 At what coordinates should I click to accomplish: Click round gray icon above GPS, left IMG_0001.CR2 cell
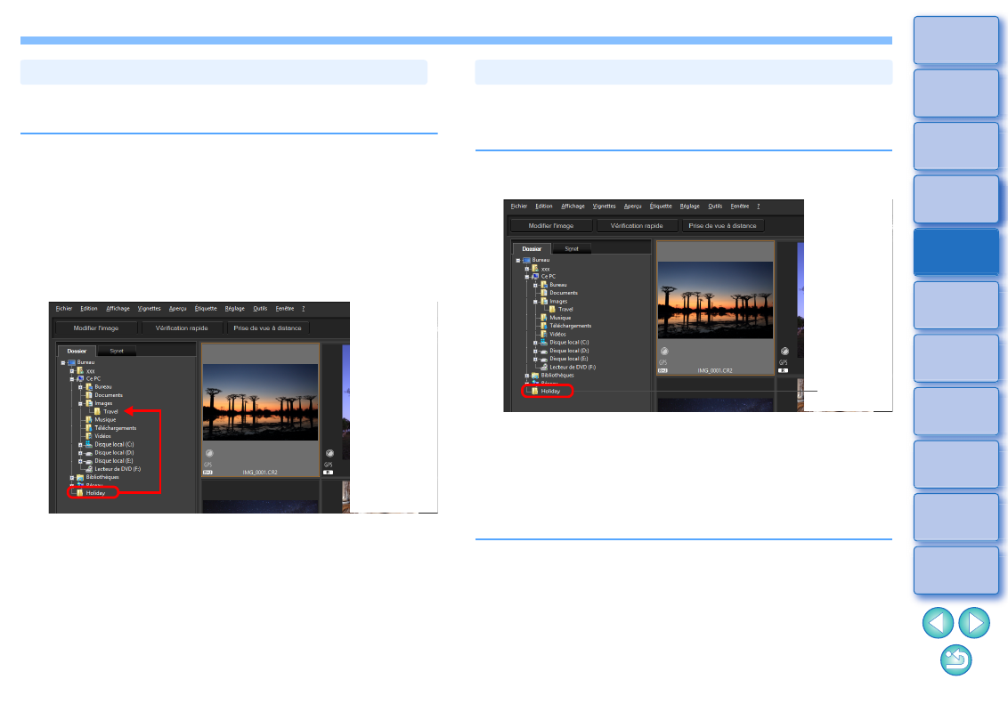click(209, 454)
